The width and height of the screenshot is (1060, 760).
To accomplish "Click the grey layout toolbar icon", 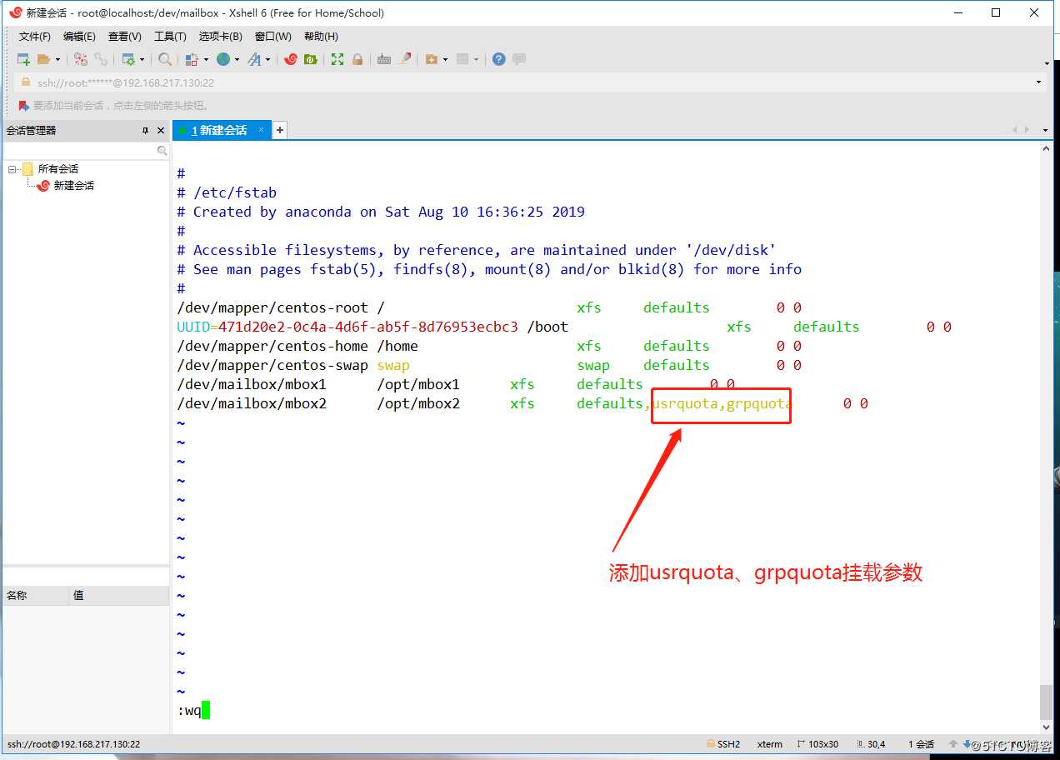I will click(463, 59).
